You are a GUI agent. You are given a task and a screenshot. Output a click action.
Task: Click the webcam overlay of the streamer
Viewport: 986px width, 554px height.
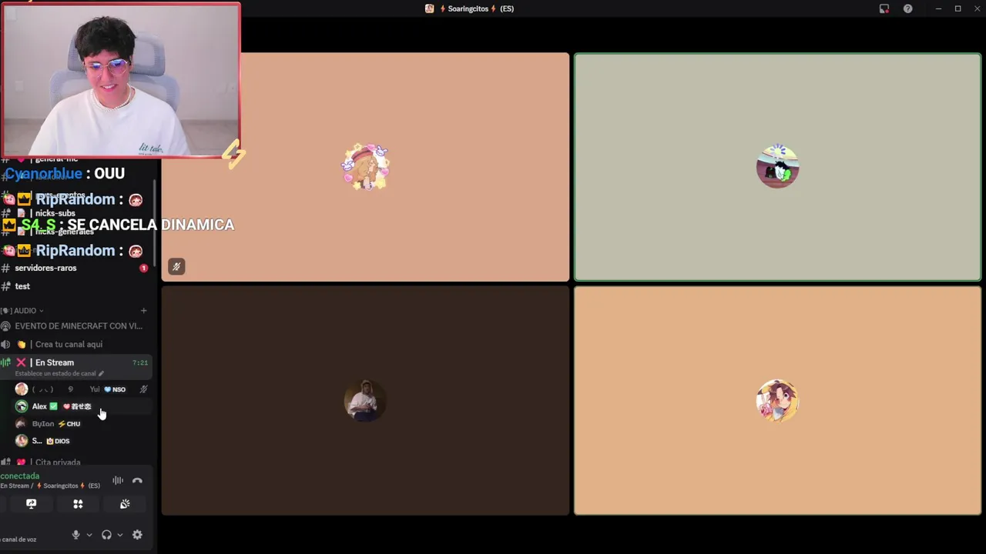[121, 80]
